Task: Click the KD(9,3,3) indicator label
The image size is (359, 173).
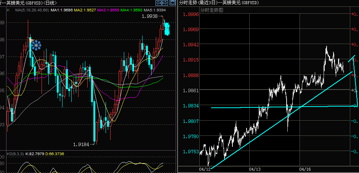Action: [x=15, y=154]
